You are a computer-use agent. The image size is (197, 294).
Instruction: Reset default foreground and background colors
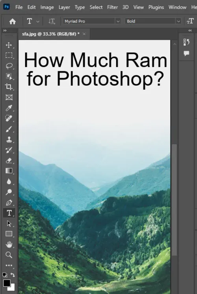(5, 275)
